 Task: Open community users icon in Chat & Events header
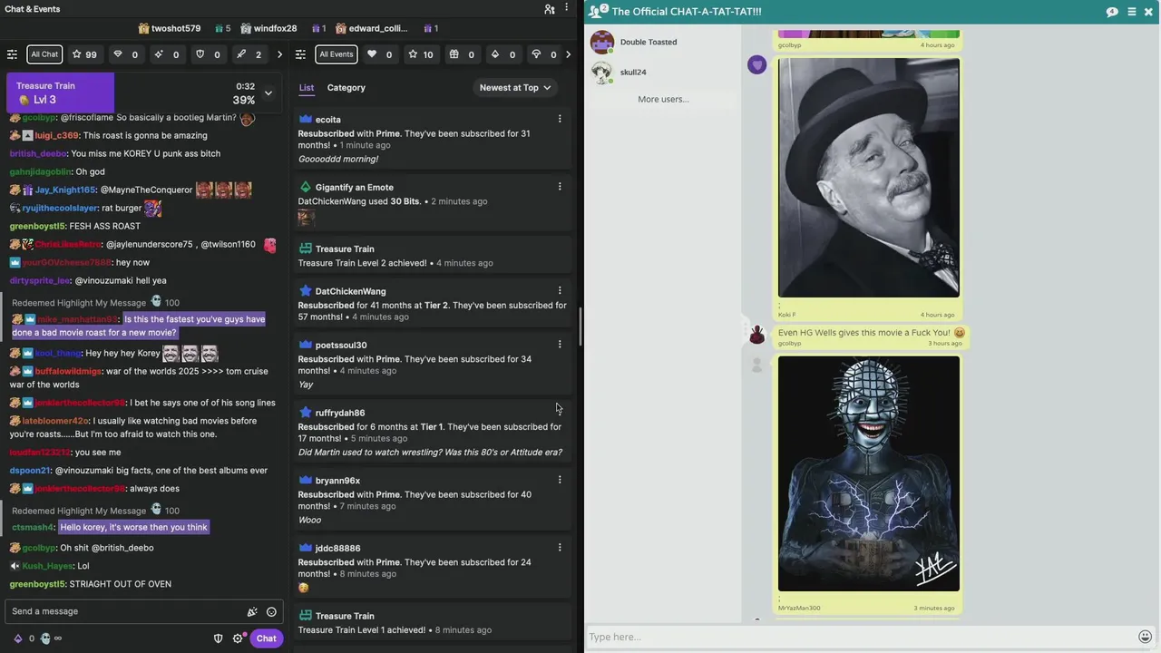[x=550, y=9]
